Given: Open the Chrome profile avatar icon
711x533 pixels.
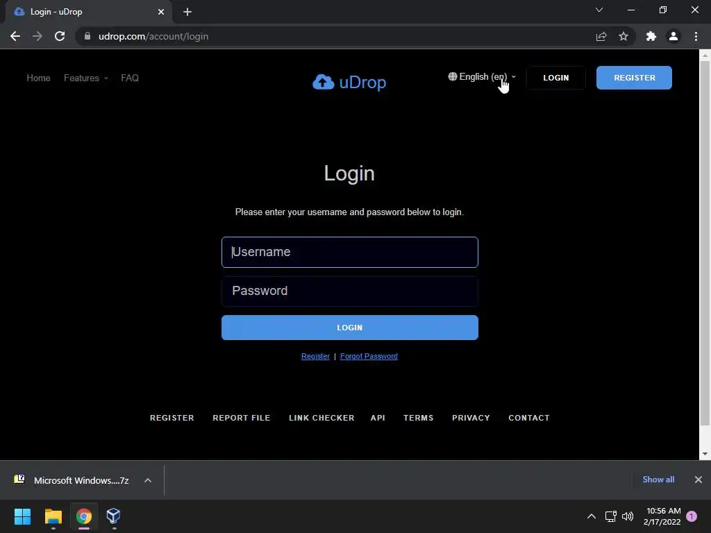Looking at the screenshot, I should coord(674,36).
